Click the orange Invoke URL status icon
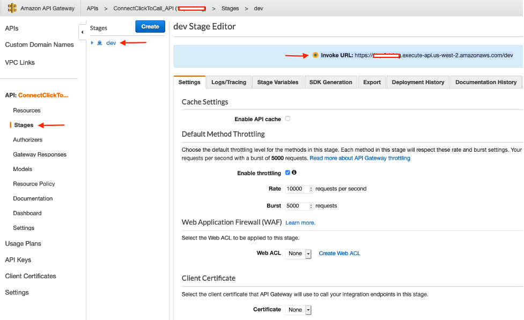Viewport: 524px width, 320px height. (315, 55)
